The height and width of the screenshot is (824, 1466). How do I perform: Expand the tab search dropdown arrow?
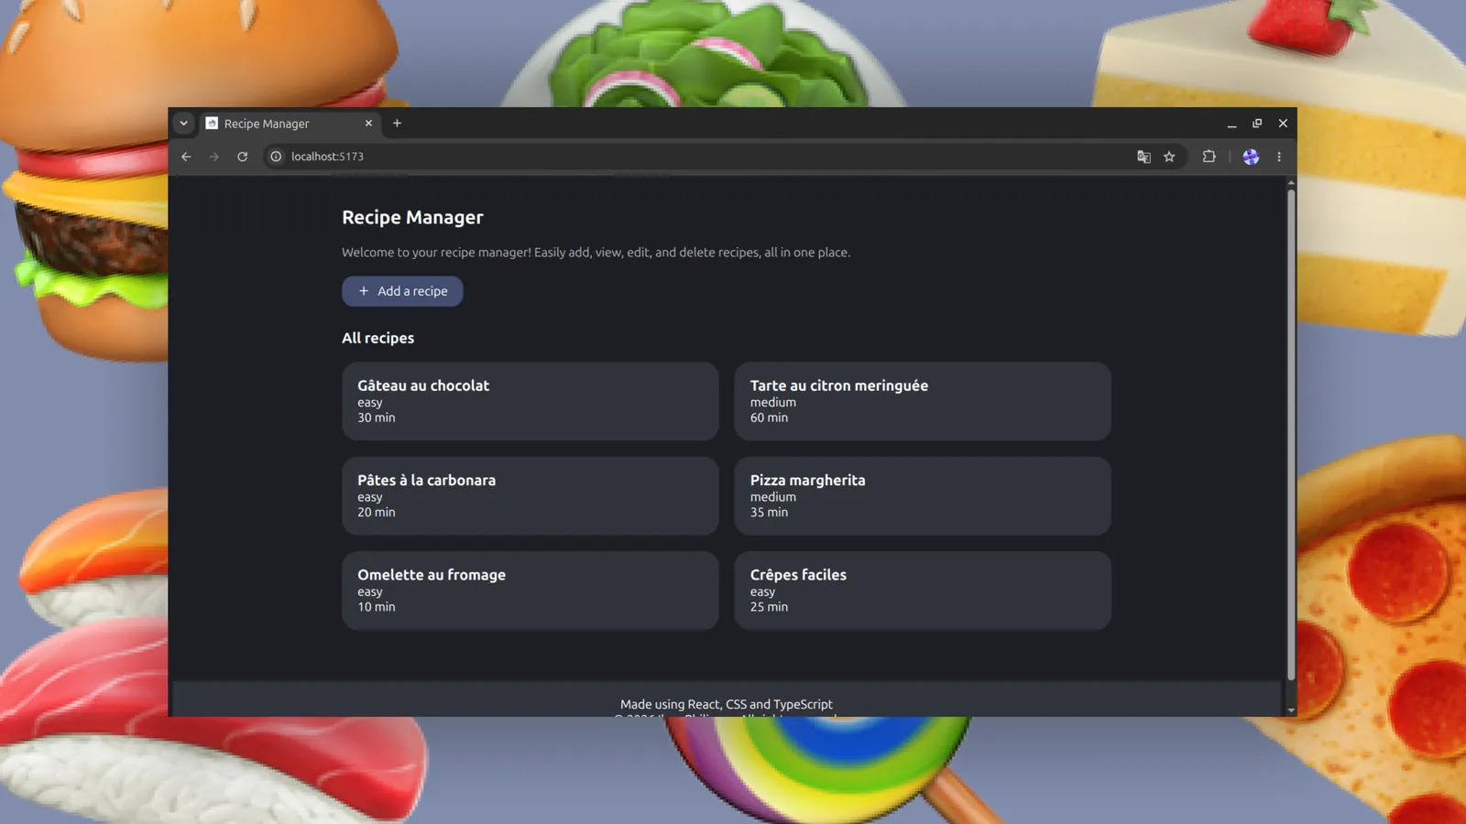pos(183,123)
